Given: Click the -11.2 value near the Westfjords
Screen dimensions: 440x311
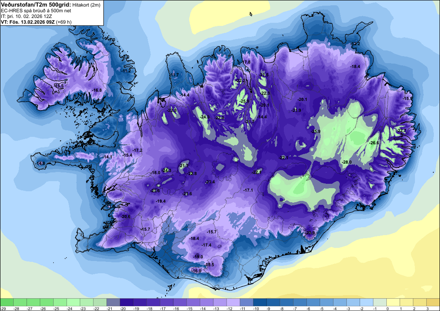Looking at the screenshot, I should click(x=126, y=71).
